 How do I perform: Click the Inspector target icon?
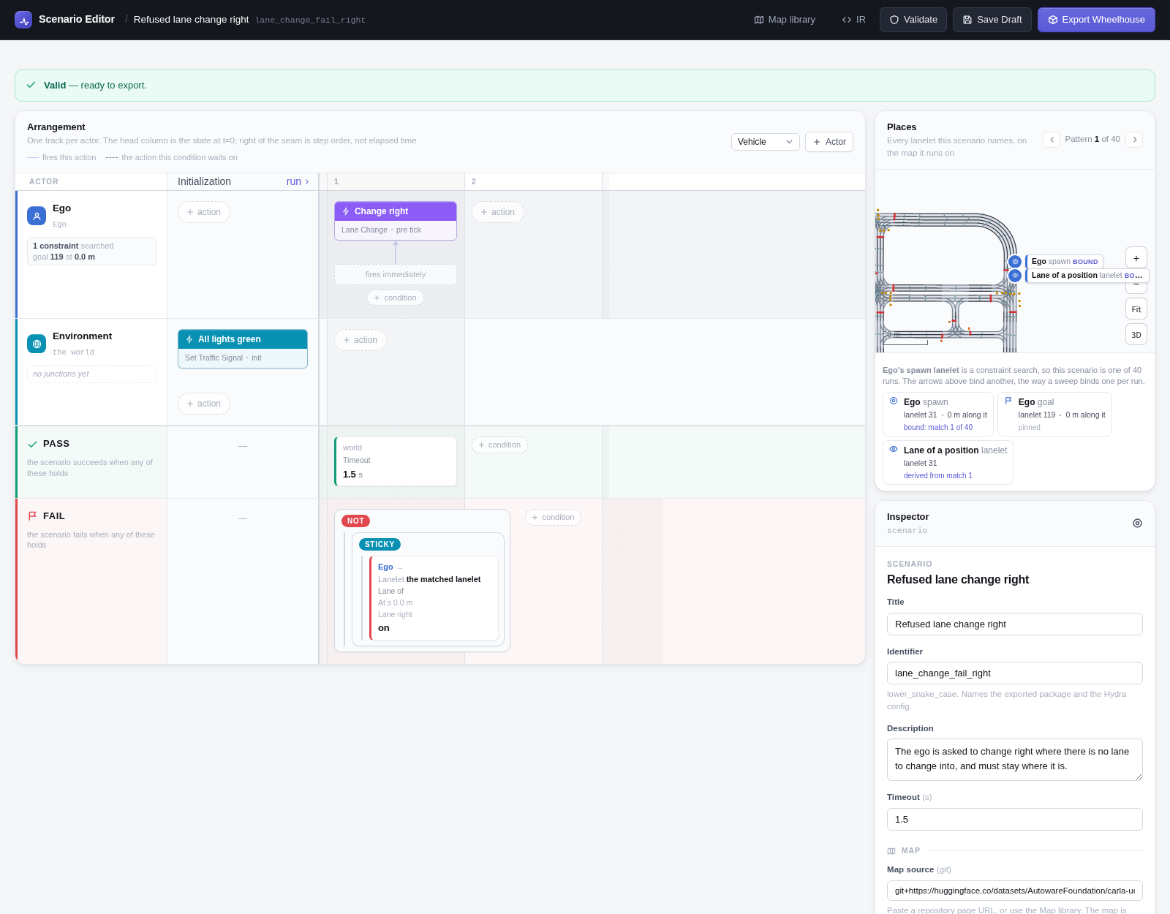pyautogui.click(x=1137, y=523)
